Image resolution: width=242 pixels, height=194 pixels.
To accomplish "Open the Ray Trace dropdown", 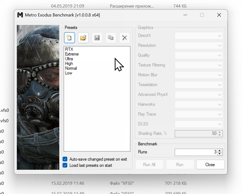I will [198, 114].
